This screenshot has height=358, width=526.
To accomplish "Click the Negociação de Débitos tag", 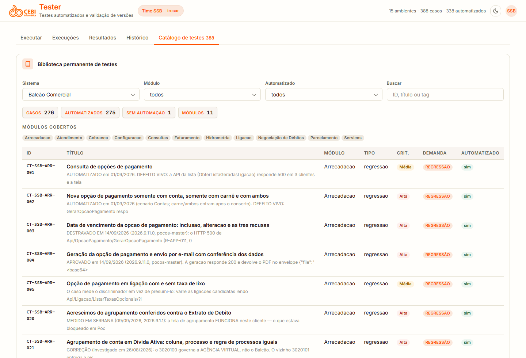I will [x=281, y=138].
